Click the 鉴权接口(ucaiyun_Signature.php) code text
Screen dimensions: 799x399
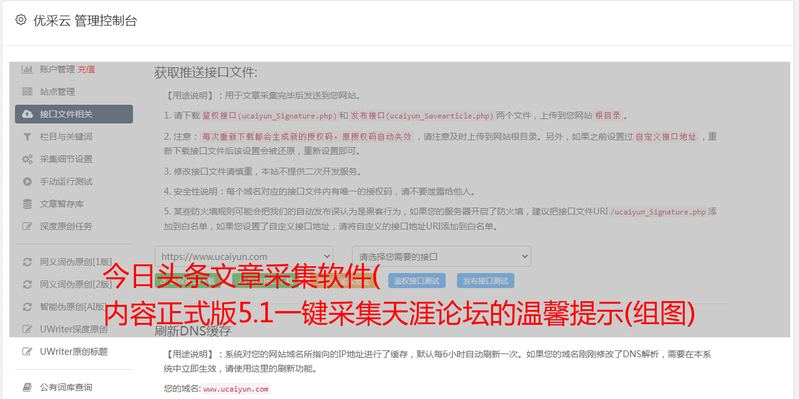tap(270, 115)
